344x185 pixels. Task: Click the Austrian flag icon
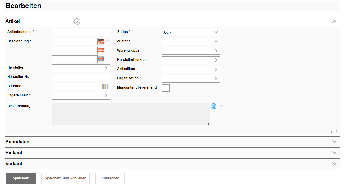point(101,50)
